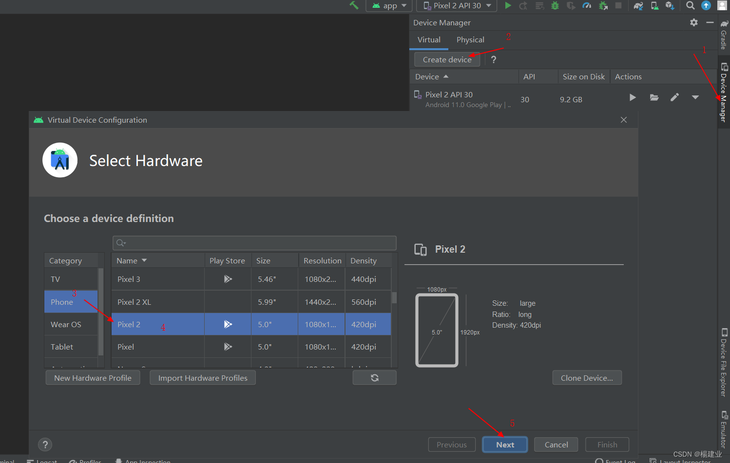Switch to the Physical tab
Image resolution: width=730 pixels, height=463 pixels.
(x=470, y=40)
